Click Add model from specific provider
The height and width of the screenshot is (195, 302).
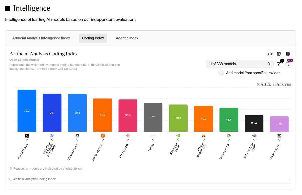(253, 73)
